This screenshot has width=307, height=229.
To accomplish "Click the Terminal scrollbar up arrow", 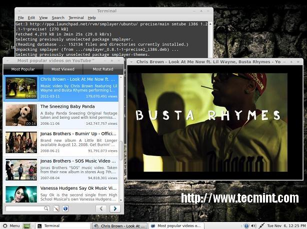I will [210, 24].
